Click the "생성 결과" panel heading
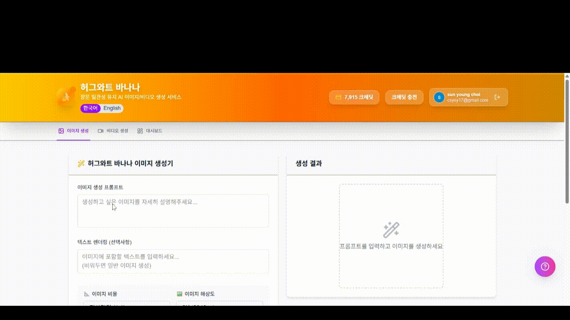 click(309, 164)
